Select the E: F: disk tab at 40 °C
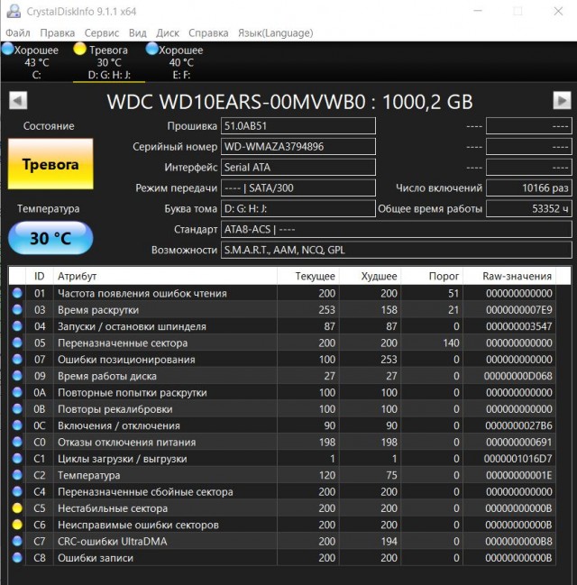Image resolution: width=577 pixels, height=585 pixels. pyautogui.click(x=181, y=62)
